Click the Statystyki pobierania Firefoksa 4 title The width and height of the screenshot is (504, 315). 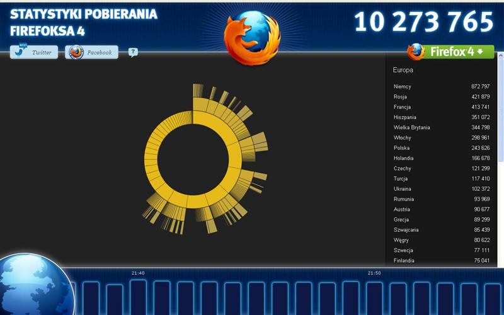pyautogui.click(x=84, y=23)
